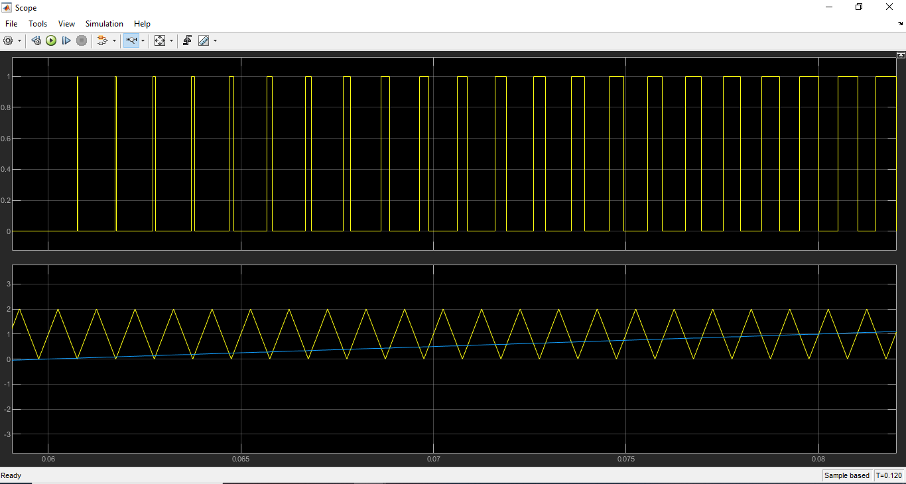This screenshot has height=484, width=906.
Task: Open the Cursor Measurements tool
Action: pos(204,40)
